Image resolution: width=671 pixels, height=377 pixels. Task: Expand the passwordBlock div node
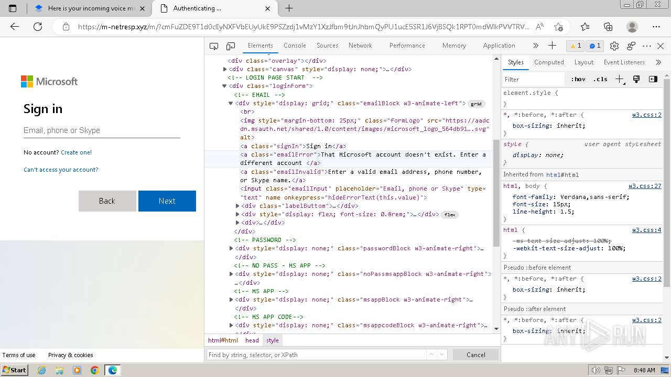[x=231, y=248]
